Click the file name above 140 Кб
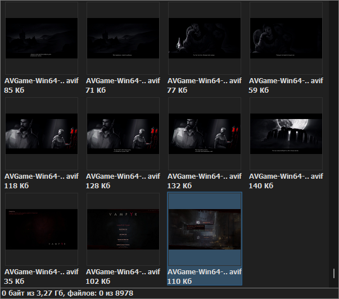The image size is (339, 299). pyautogui.click(x=286, y=176)
